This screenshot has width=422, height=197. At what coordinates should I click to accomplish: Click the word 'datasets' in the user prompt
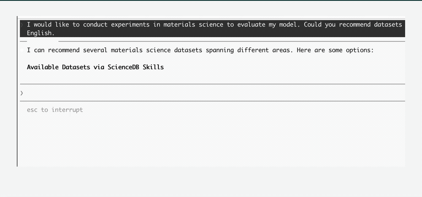tap(388, 25)
